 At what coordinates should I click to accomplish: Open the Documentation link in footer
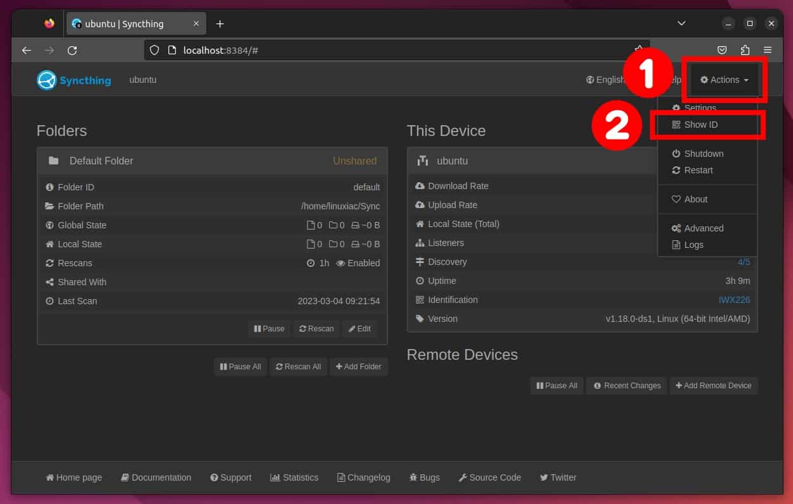[x=156, y=477]
